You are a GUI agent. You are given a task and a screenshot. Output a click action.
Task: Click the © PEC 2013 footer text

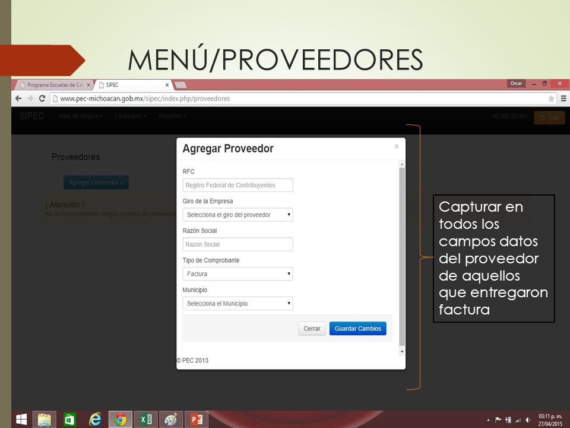[192, 360]
